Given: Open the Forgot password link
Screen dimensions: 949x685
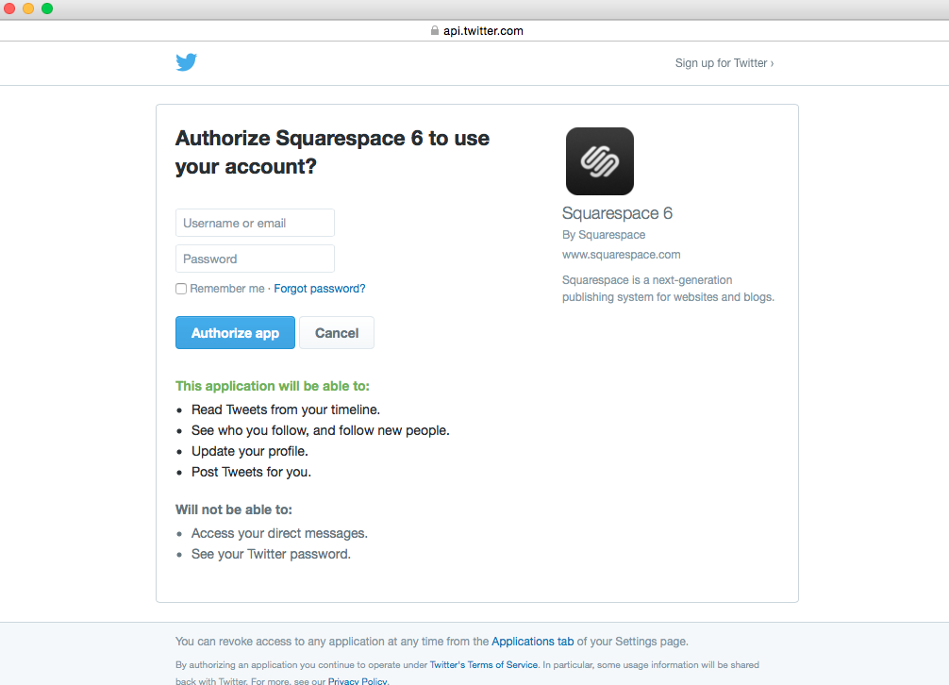Looking at the screenshot, I should [320, 289].
